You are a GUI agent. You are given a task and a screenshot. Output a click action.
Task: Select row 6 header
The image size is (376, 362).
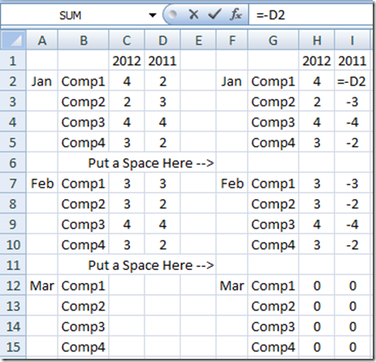(13, 163)
